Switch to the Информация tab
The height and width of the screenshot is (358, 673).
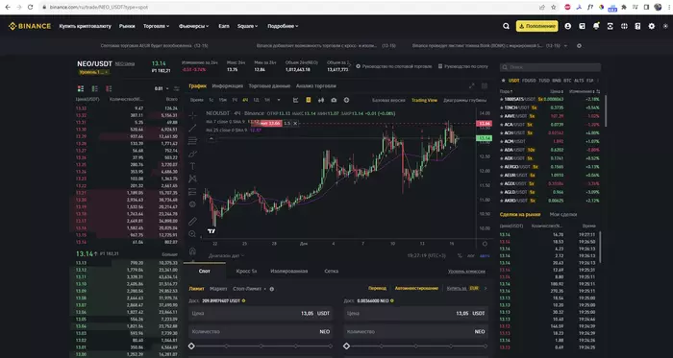pyautogui.click(x=228, y=86)
